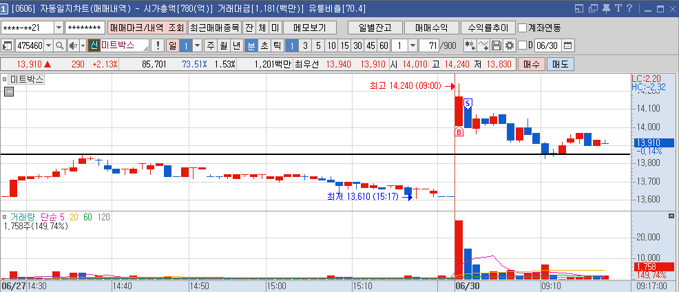
Task: Click the date field showing 06/30
Action: [x=549, y=45]
